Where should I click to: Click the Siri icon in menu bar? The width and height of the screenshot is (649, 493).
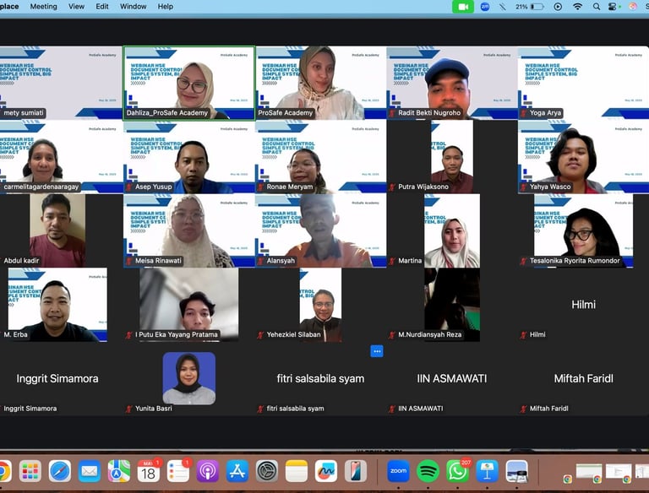pyautogui.click(x=632, y=7)
